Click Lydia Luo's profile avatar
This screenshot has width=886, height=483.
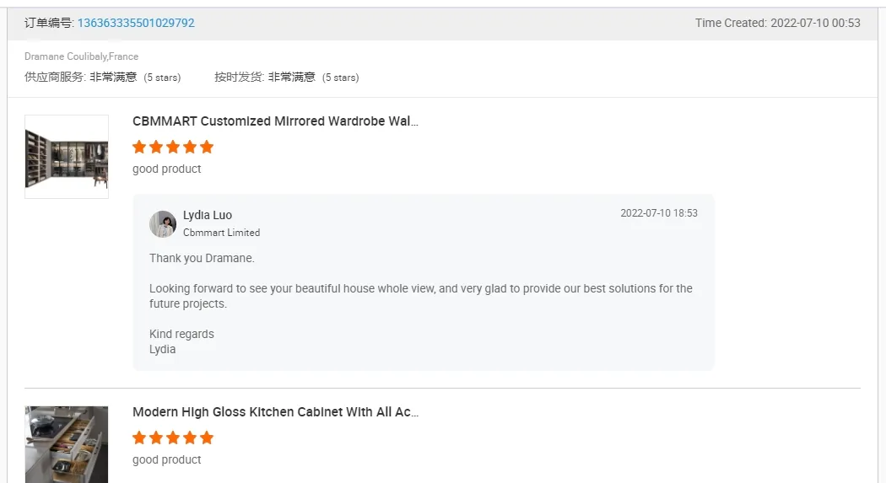pos(163,224)
